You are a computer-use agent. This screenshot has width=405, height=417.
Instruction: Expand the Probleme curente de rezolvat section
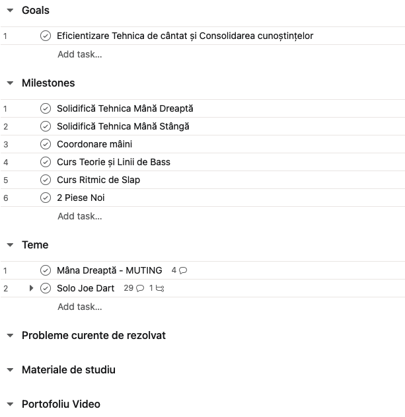click(10, 336)
